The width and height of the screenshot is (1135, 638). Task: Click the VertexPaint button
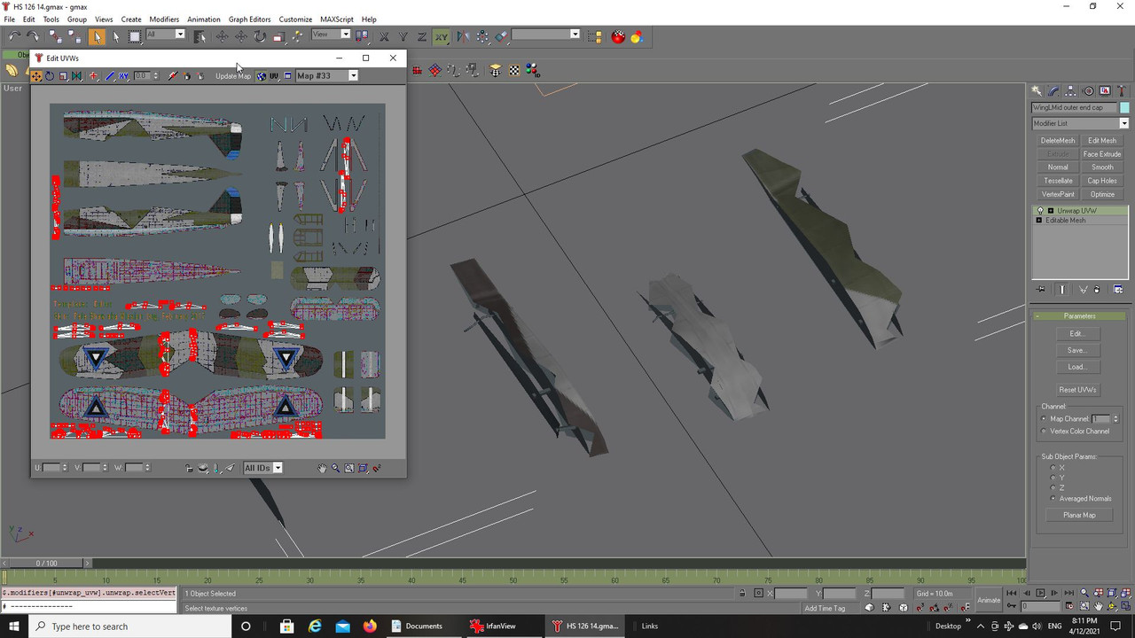1058,194
